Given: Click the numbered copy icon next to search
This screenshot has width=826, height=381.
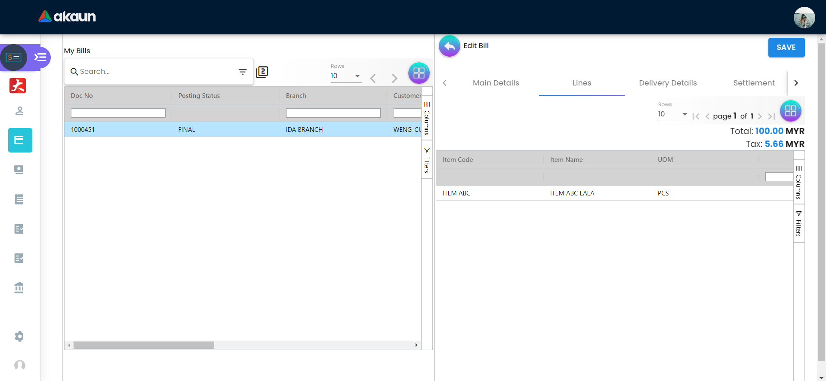Looking at the screenshot, I should (x=262, y=72).
